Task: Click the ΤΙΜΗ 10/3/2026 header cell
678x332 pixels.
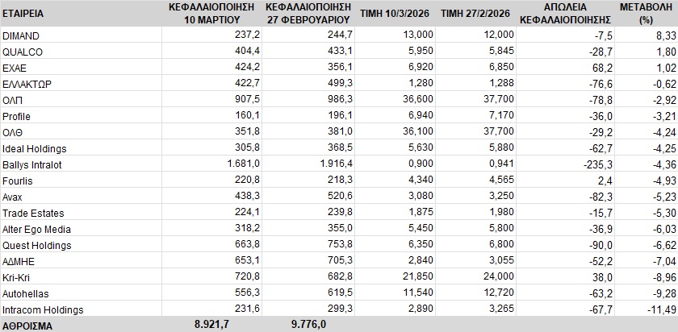Action: pos(395,15)
